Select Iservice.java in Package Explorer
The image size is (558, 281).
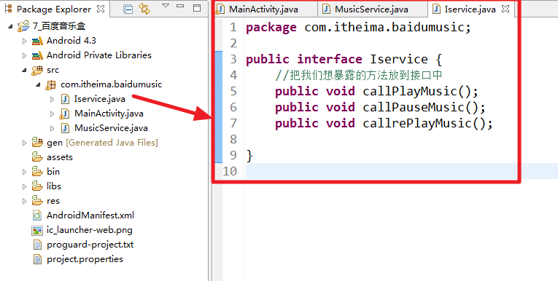[100, 99]
